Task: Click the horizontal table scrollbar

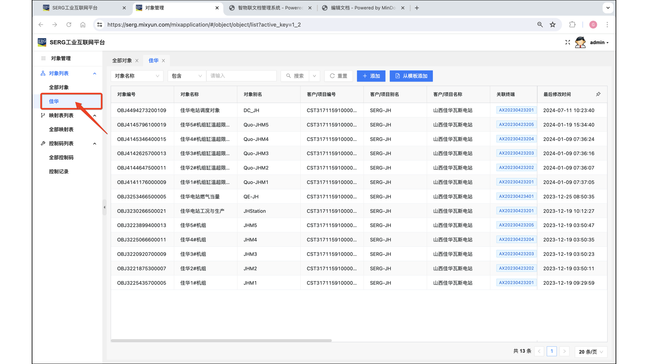Action: pos(221,340)
